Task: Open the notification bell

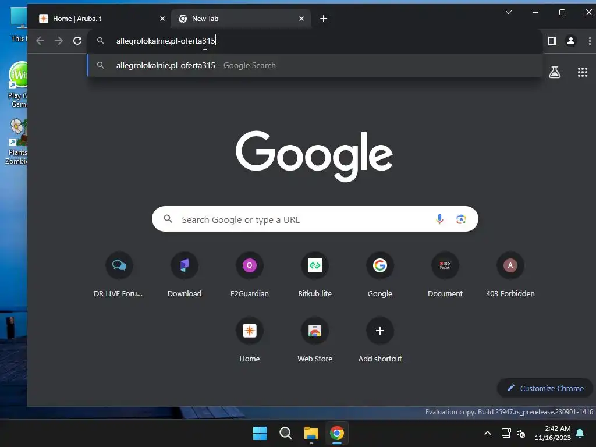Action: click(580, 433)
